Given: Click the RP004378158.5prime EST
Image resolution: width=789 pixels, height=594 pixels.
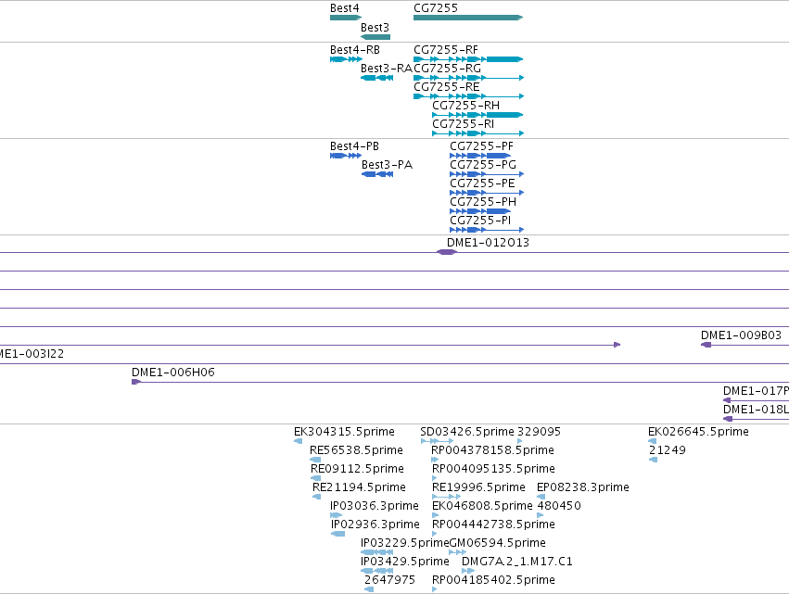Looking at the screenshot, I should point(435,460).
